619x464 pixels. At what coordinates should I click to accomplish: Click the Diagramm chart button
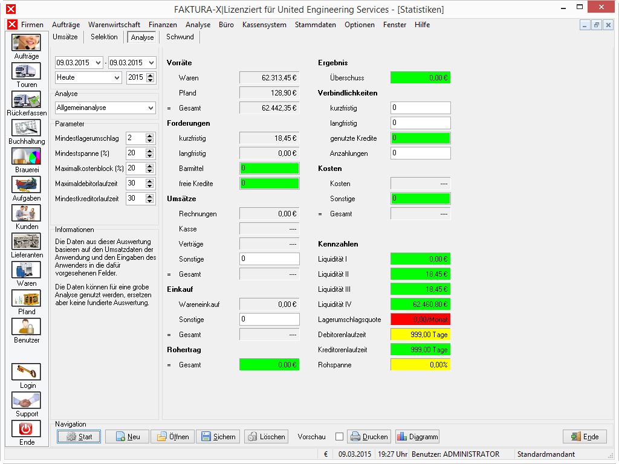(x=417, y=437)
